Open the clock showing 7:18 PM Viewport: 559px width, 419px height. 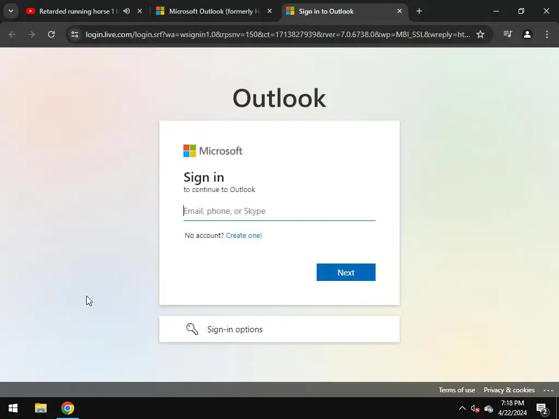point(512,408)
